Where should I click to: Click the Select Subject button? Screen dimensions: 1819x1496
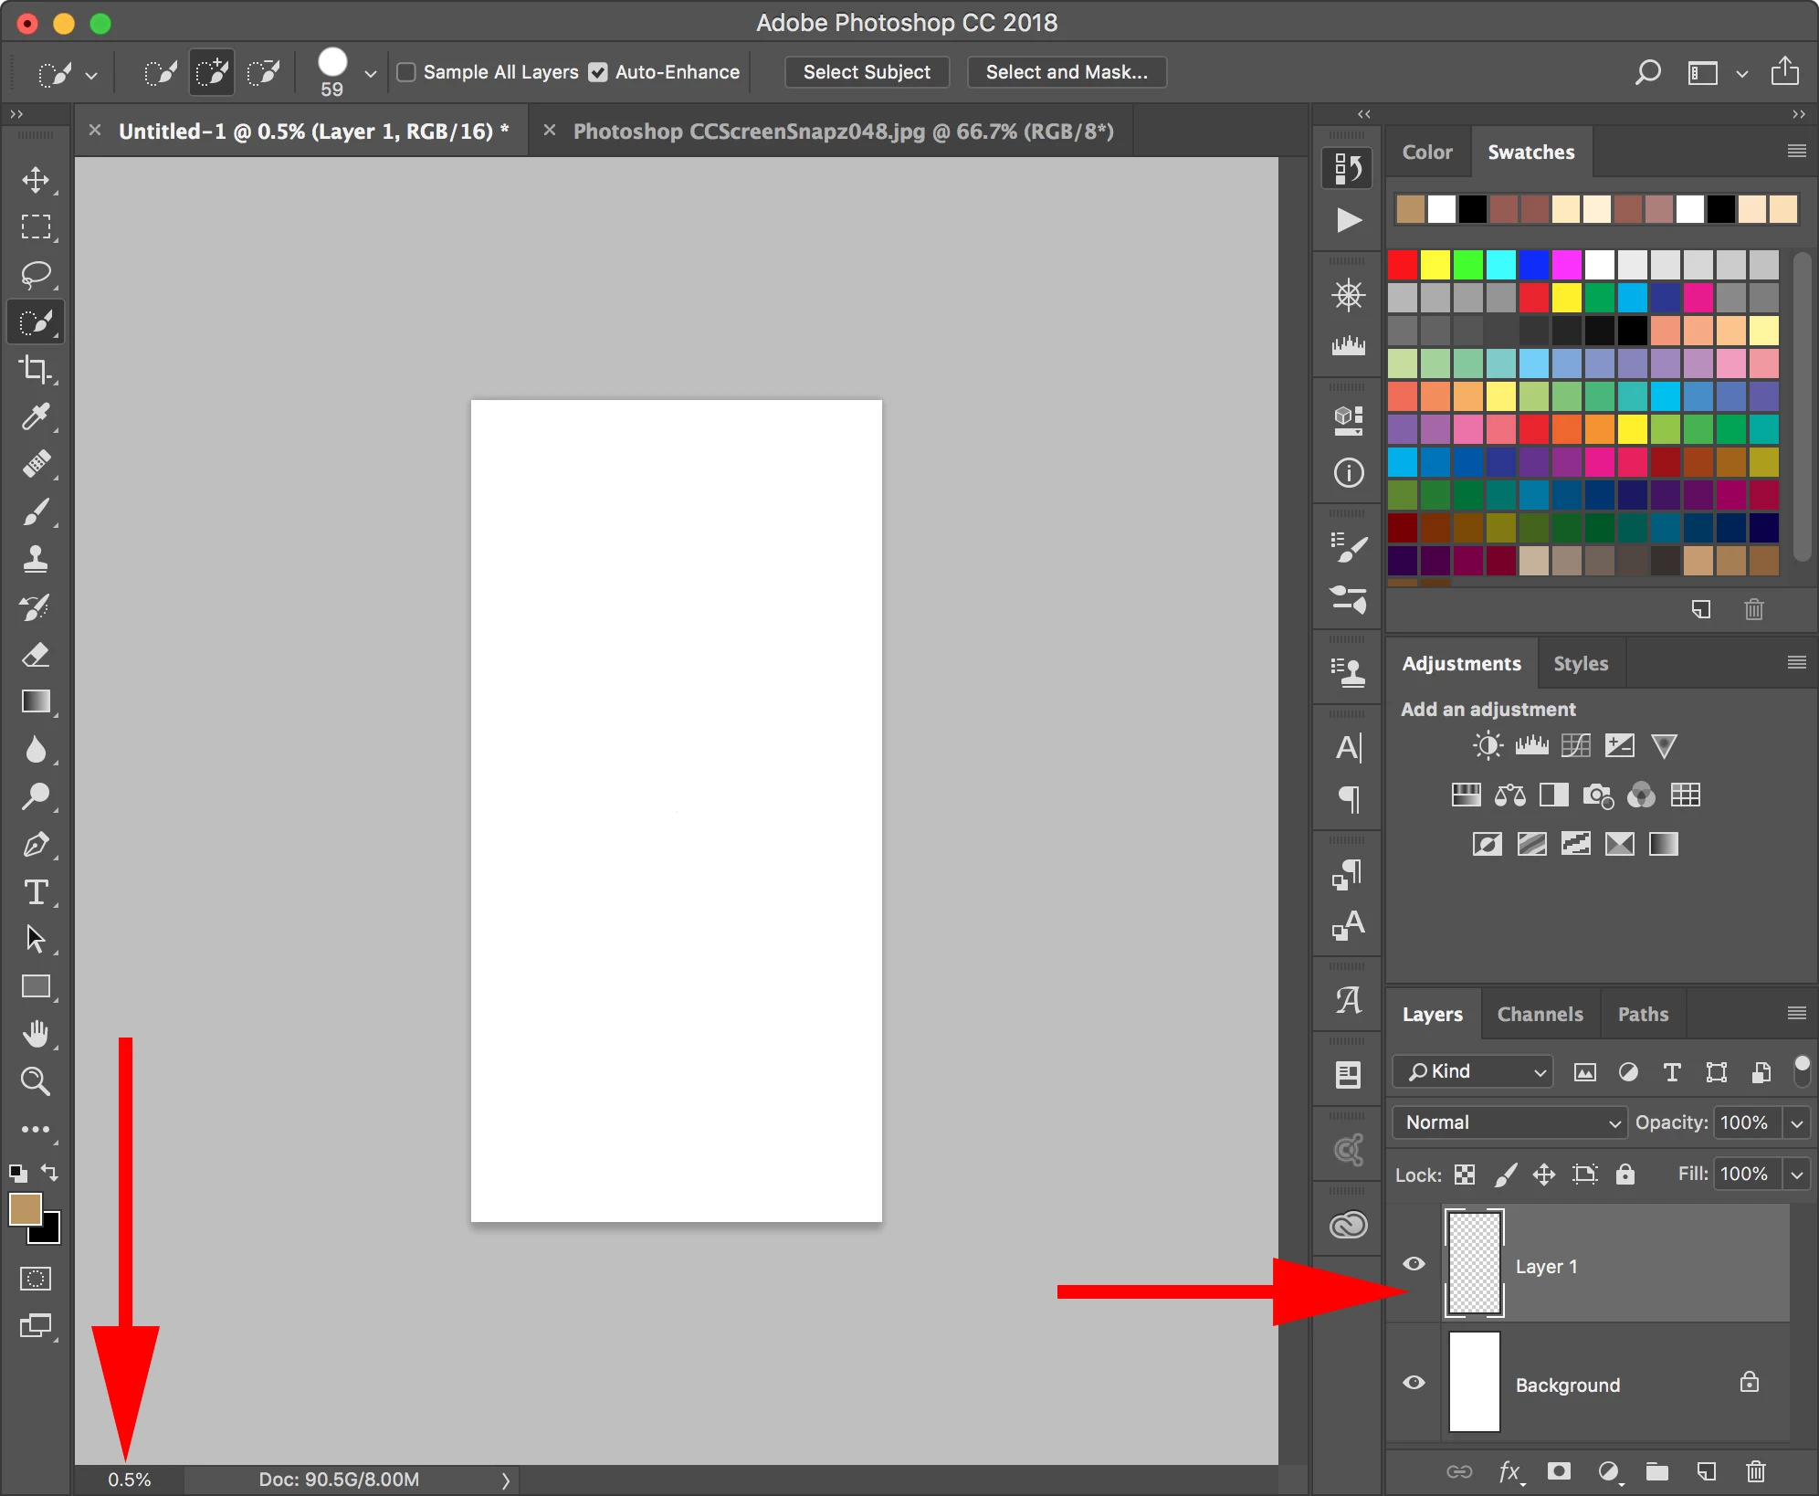(x=867, y=72)
